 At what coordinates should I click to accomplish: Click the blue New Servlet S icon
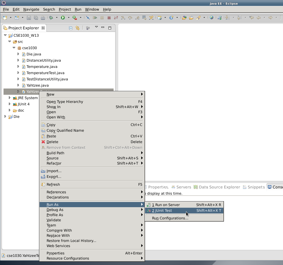tap(171, 18)
